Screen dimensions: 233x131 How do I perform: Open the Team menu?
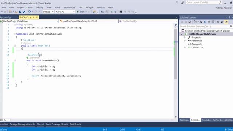coord(49,7)
